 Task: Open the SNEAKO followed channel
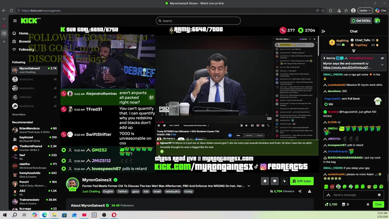[34, 97]
